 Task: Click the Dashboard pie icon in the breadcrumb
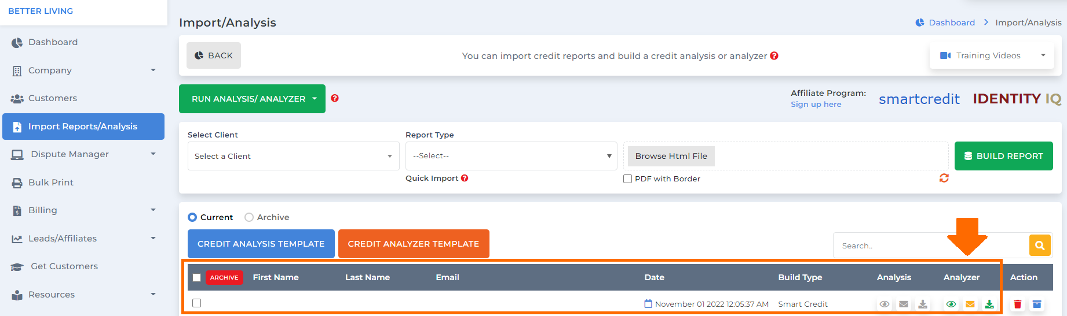(x=920, y=23)
